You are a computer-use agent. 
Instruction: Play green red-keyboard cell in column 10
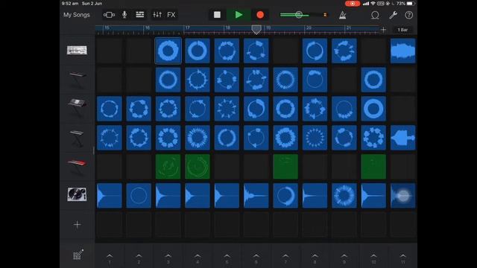coord(373,167)
